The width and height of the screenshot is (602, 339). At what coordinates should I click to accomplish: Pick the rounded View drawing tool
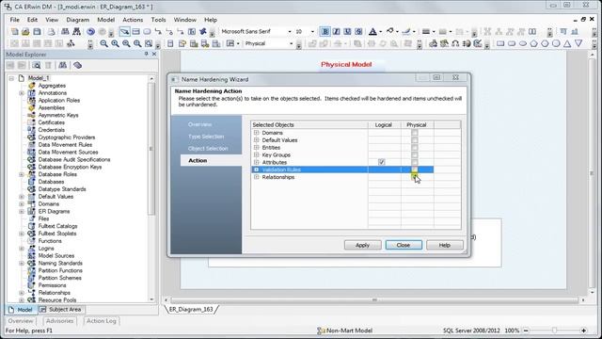pos(147,31)
